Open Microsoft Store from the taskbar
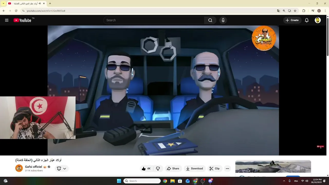This screenshot has height=185, width=329. coord(180,181)
